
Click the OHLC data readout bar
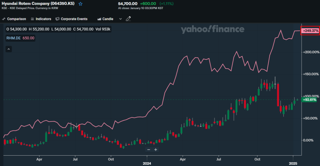(58, 29)
